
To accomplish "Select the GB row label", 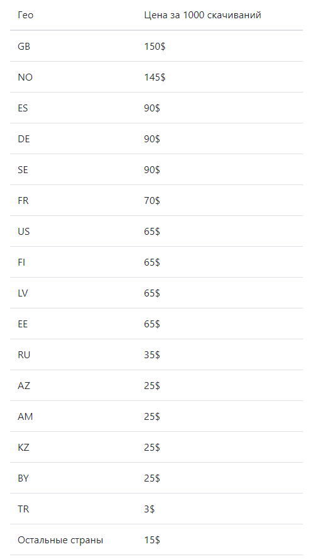I will (24, 47).
